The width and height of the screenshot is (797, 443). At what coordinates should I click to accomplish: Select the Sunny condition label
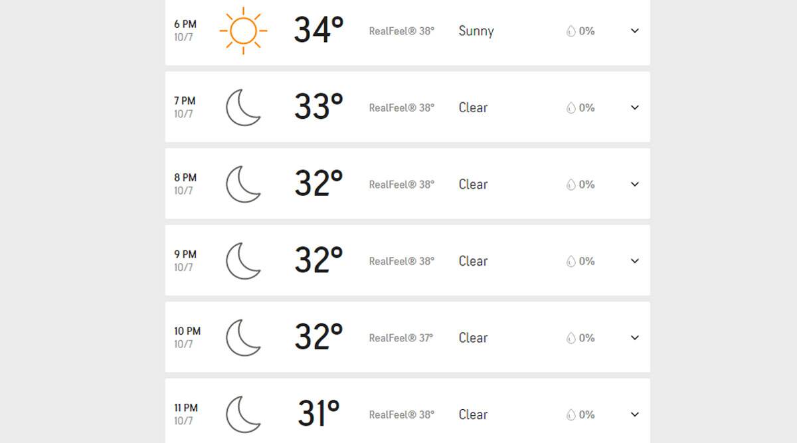[x=476, y=31]
